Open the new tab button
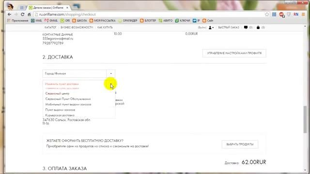The width and height of the screenshot is (310, 174). coord(76,7)
